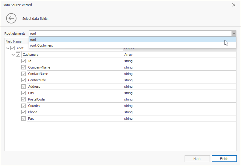The image size is (241, 166).
Task: Select the Address field name
Action: pyautogui.click(x=34, y=87)
